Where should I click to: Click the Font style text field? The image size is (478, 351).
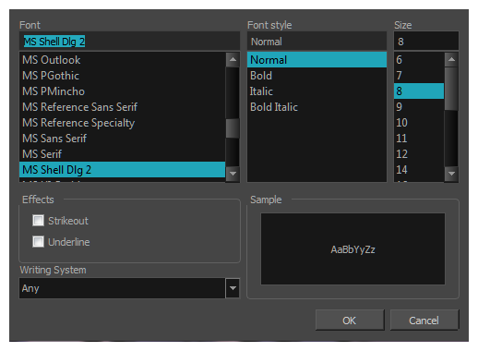click(x=317, y=42)
